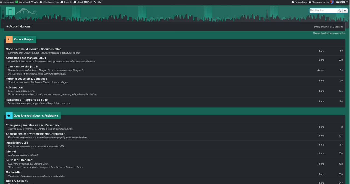Click the 2 ans date of Actualités row
This screenshot has width=350, height=184.
click(x=321, y=60)
